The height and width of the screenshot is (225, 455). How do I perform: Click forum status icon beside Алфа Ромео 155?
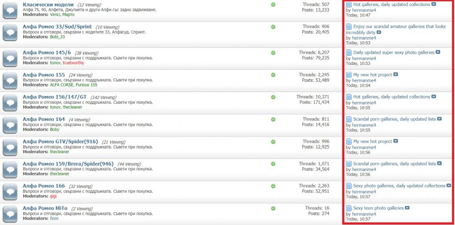coord(10,80)
